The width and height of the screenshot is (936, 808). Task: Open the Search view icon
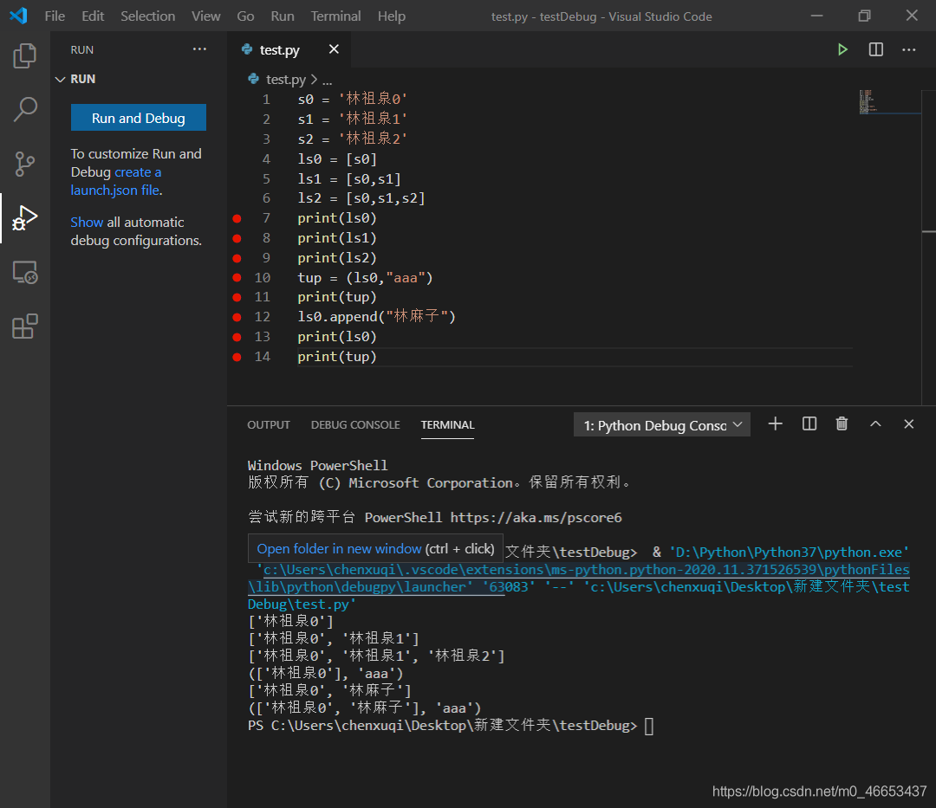pos(25,109)
